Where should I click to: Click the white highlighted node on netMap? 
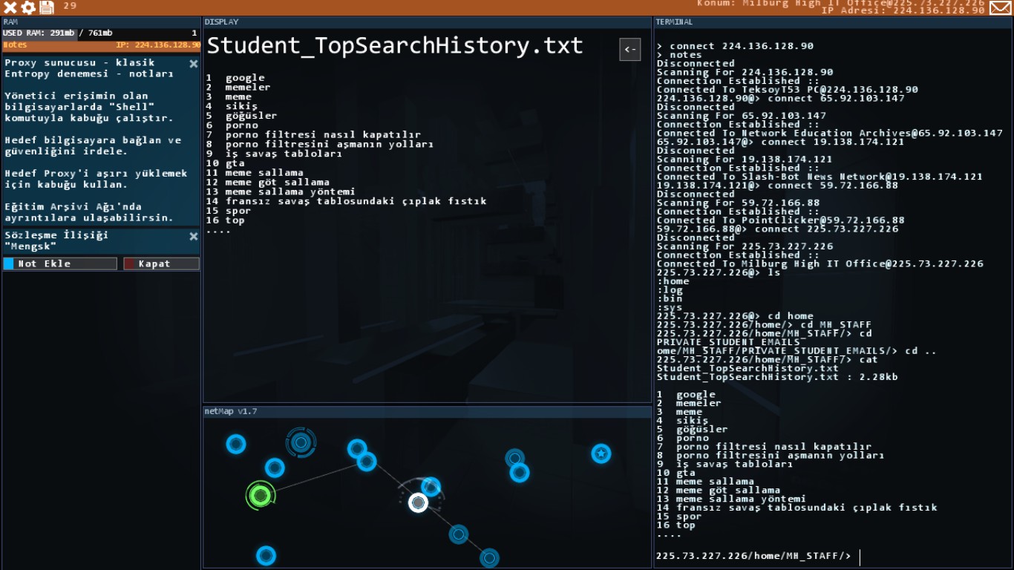419,502
